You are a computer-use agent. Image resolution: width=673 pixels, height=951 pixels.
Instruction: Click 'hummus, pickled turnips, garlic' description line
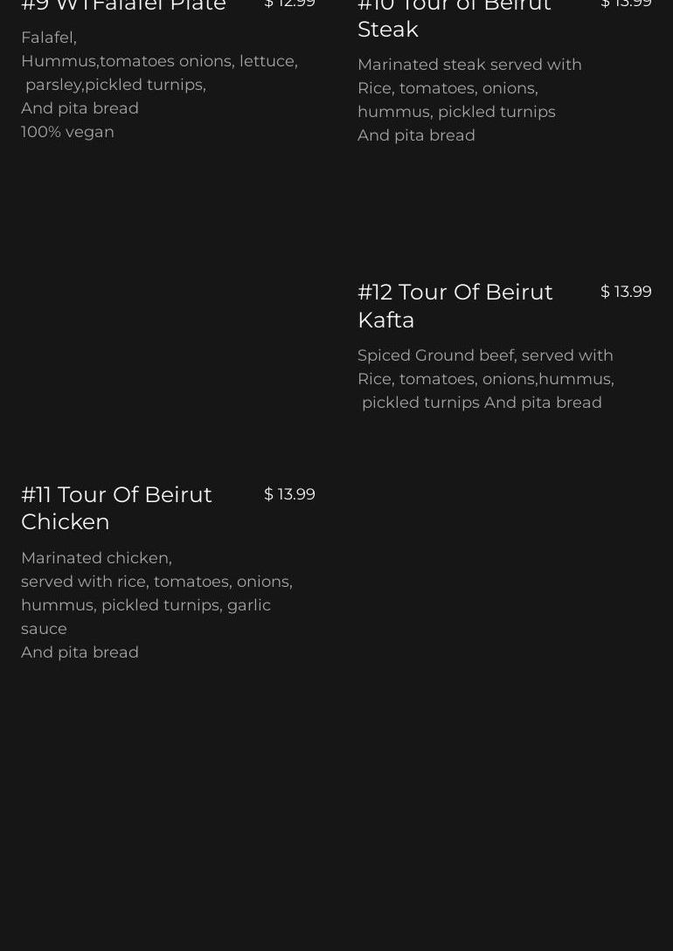point(146,605)
